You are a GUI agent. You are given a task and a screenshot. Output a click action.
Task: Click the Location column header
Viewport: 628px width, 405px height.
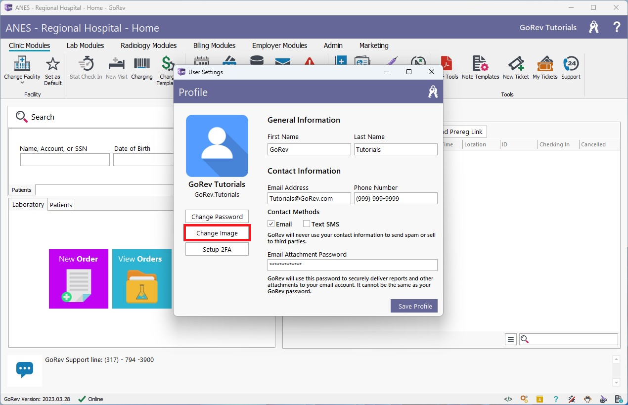(481, 144)
